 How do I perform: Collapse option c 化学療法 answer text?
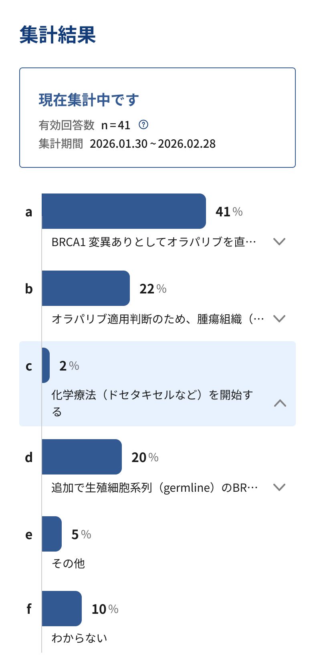click(280, 403)
